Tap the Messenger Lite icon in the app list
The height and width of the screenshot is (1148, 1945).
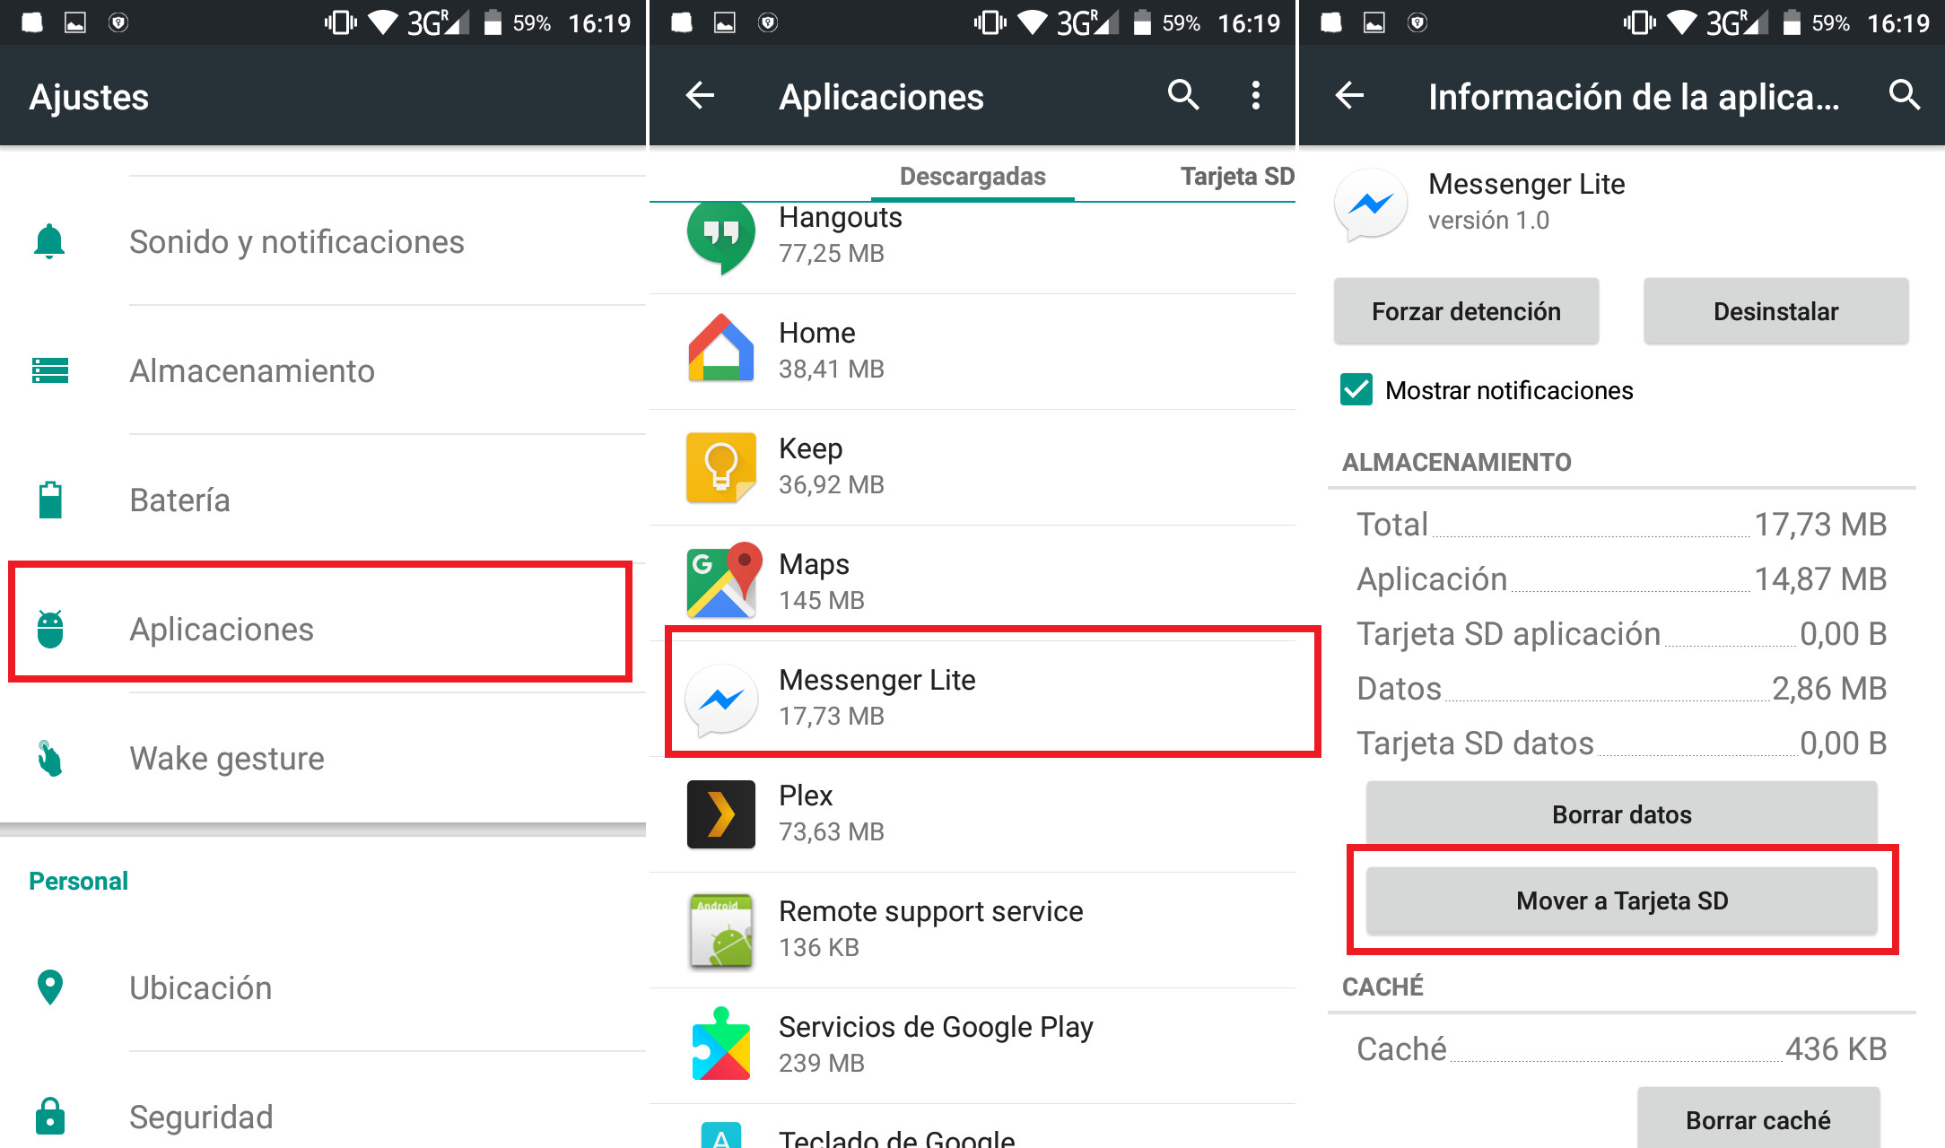click(721, 699)
